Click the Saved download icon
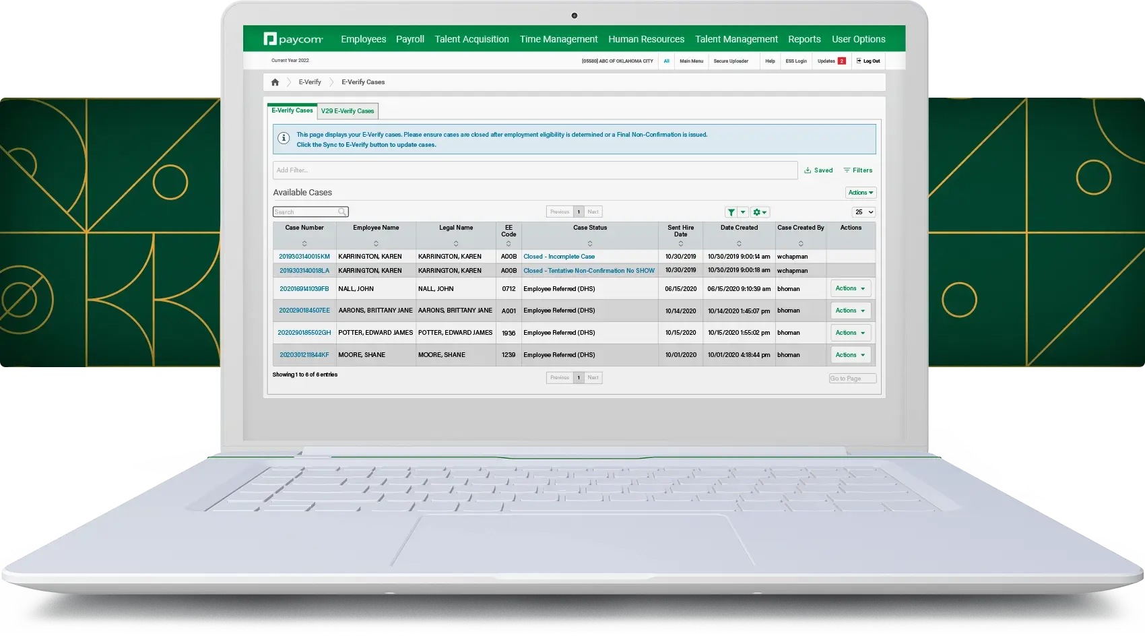Viewport: 1145px width, 644px height. (808, 170)
